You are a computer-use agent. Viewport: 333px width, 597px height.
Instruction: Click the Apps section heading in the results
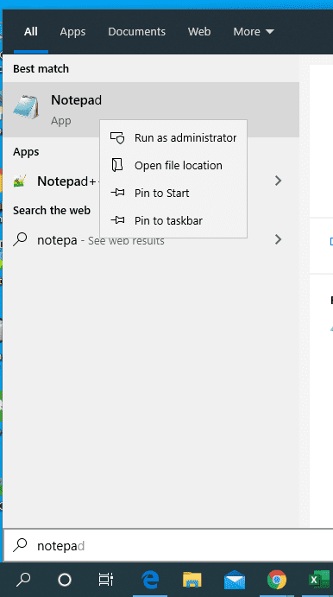tap(26, 152)
